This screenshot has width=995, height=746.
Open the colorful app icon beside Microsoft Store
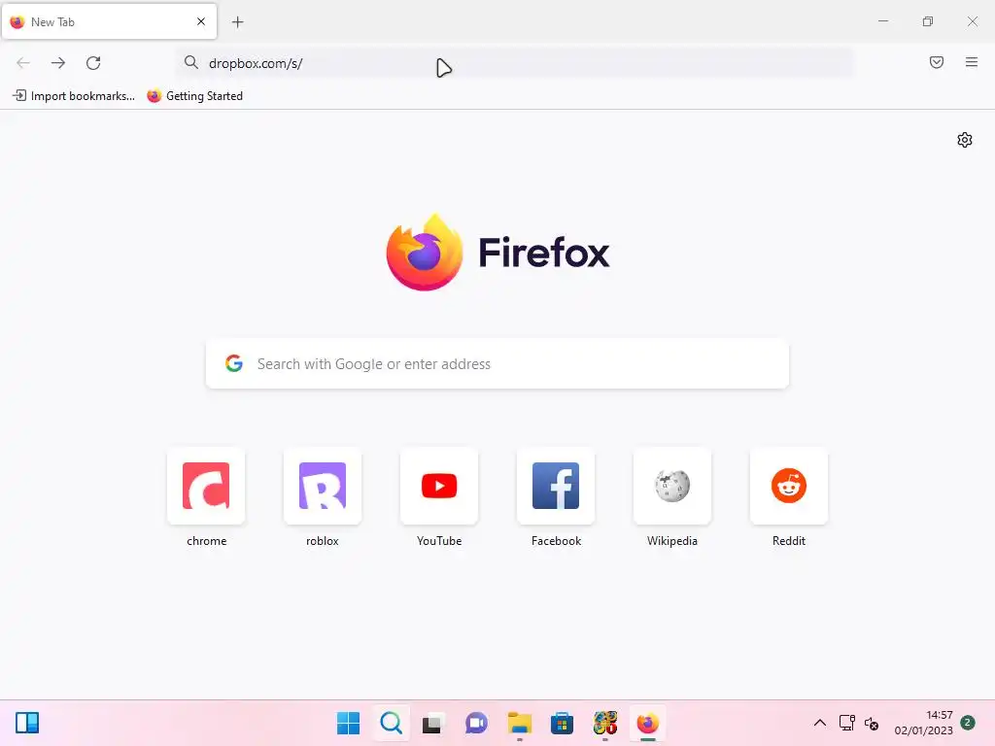pos(604,723)
